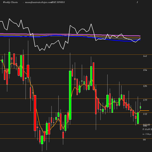Click the munafasutra website watermark label
Image resolution: width=152 pixels, height=152 pixels.
point(38,2)
